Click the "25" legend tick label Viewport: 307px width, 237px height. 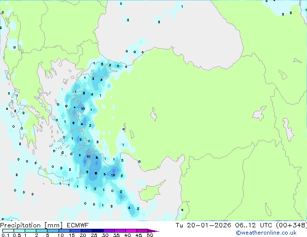[94, 235]
